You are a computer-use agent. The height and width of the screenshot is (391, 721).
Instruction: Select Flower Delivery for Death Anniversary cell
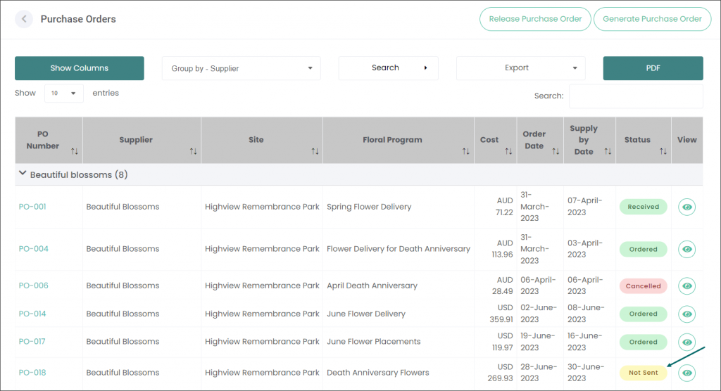click(x=399, y=249)
